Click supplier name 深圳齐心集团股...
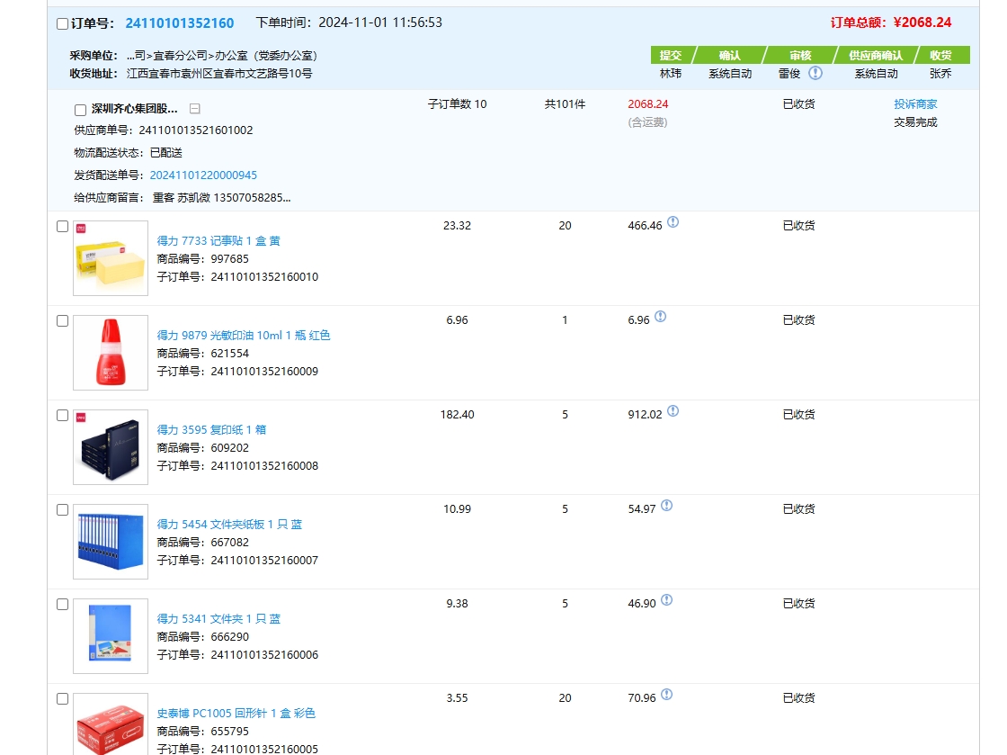 tap(134, 109)
